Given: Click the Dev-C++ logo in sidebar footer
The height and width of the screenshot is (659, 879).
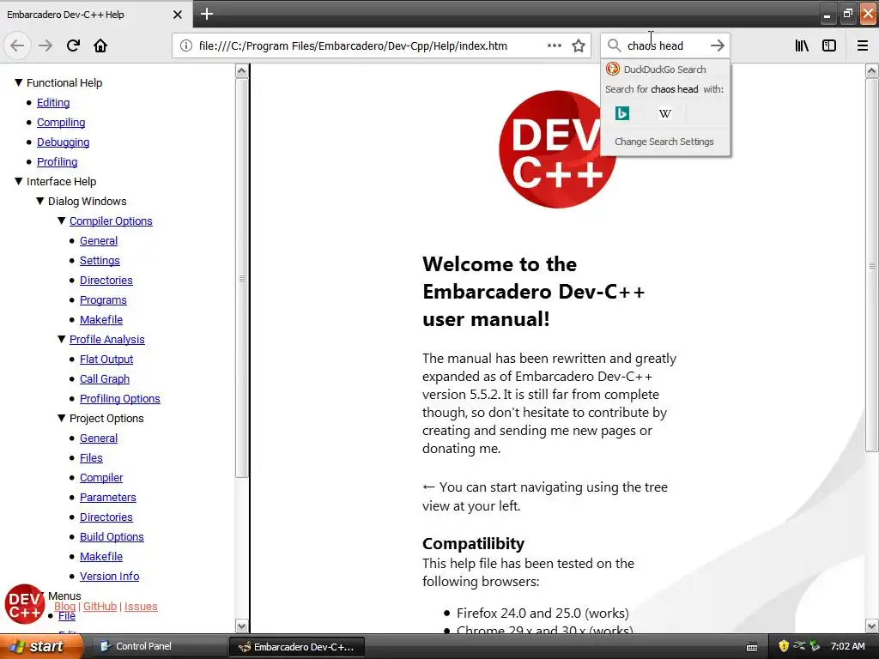Looking at the screenshot, I should click(25, 604).
